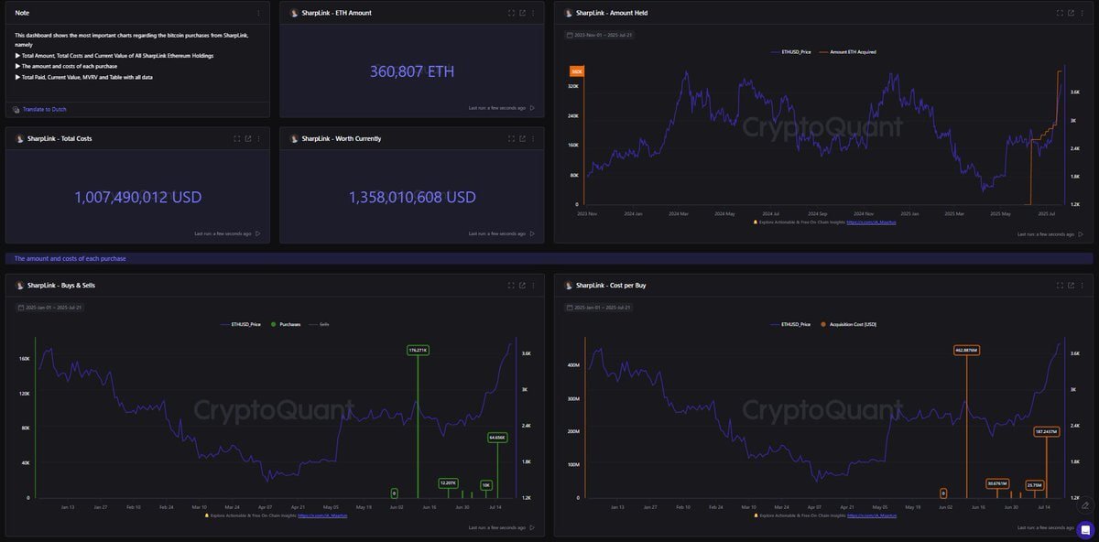Open more options for SharpLink - ETH Amount
Viewport: 1099px width, 542px height.
point(533,13)
